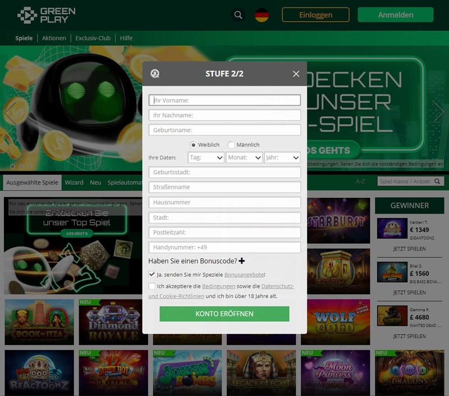The image size is (449, 396).
Task: Open the Tag dropdown
Action: tap(206, 157)
